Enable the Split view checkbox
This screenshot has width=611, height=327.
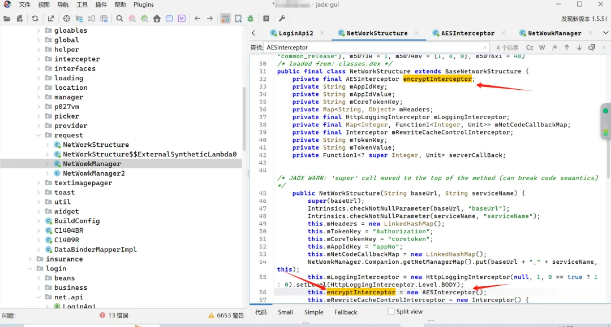coord(391,311)
